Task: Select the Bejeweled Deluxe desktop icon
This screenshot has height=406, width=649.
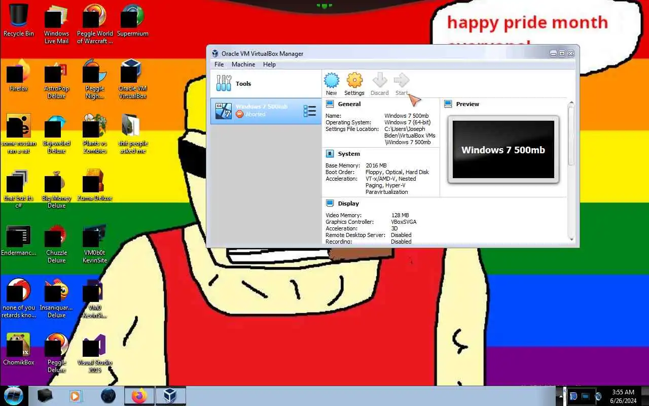Action: [56, 134]
